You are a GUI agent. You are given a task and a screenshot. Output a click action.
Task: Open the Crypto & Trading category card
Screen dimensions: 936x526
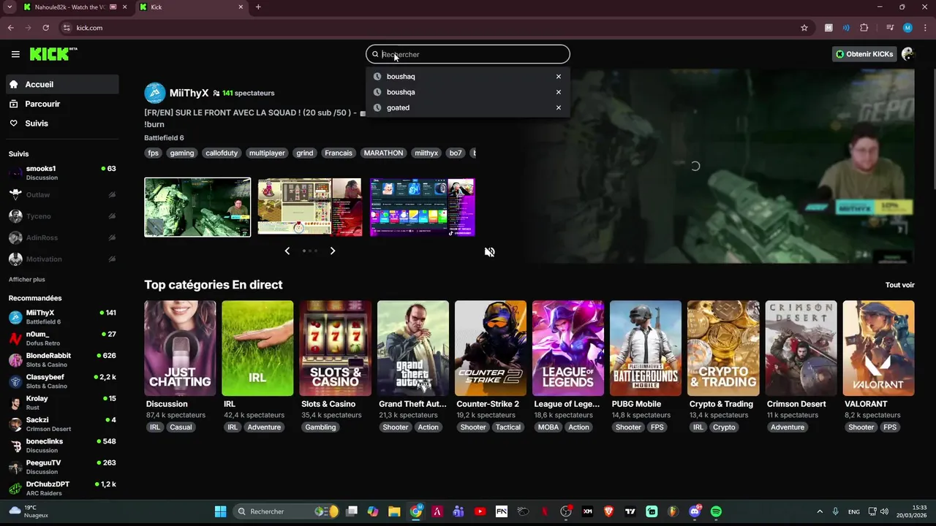[722, 348]
